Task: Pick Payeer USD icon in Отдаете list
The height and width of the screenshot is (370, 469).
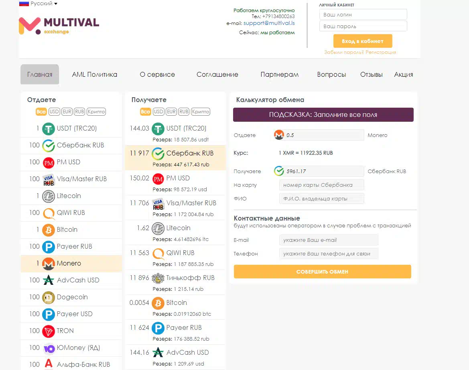Action: coord(48,314)
